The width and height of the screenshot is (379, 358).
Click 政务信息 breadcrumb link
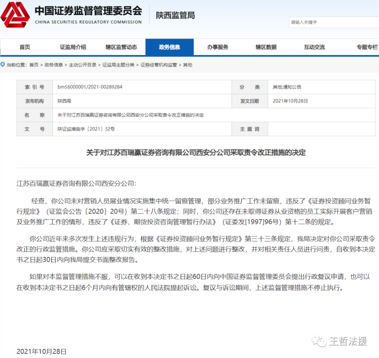(x=54, y=65)
